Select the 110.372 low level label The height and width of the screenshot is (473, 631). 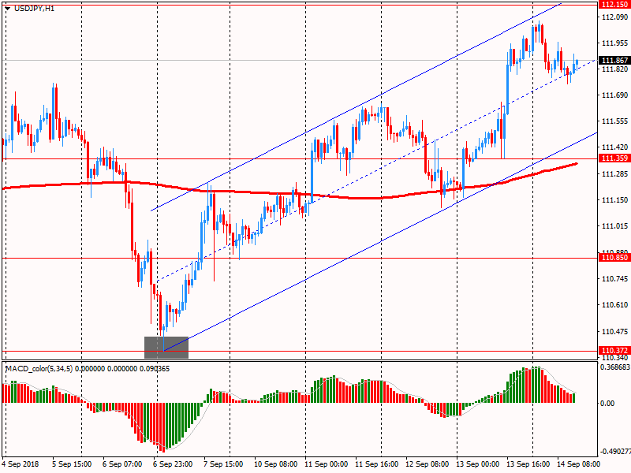point(614,351)
